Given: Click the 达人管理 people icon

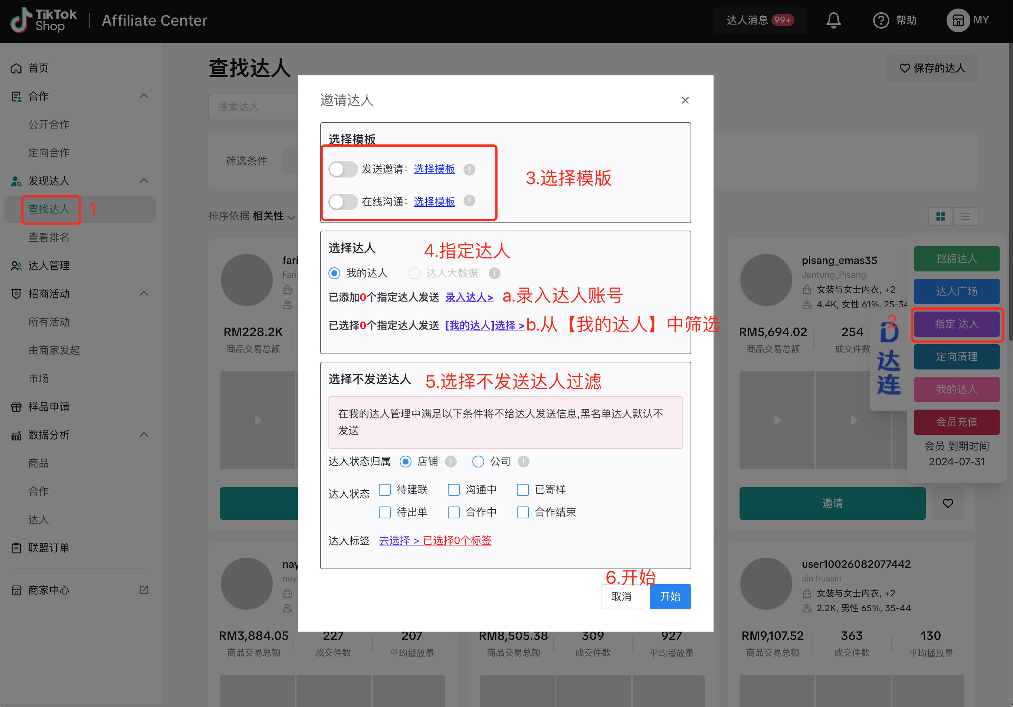Looking at the screenshot, I should 16,266.
